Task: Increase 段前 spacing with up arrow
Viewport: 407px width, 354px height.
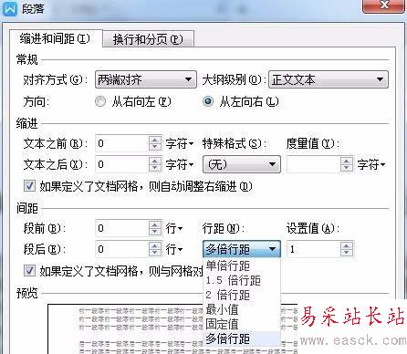Action: (155, 224)
